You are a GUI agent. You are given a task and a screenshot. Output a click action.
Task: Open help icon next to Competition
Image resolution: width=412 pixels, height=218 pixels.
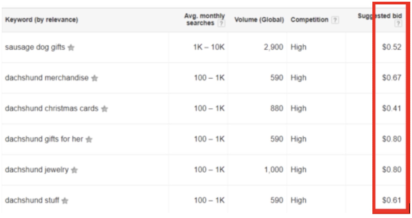coord(335,20)
